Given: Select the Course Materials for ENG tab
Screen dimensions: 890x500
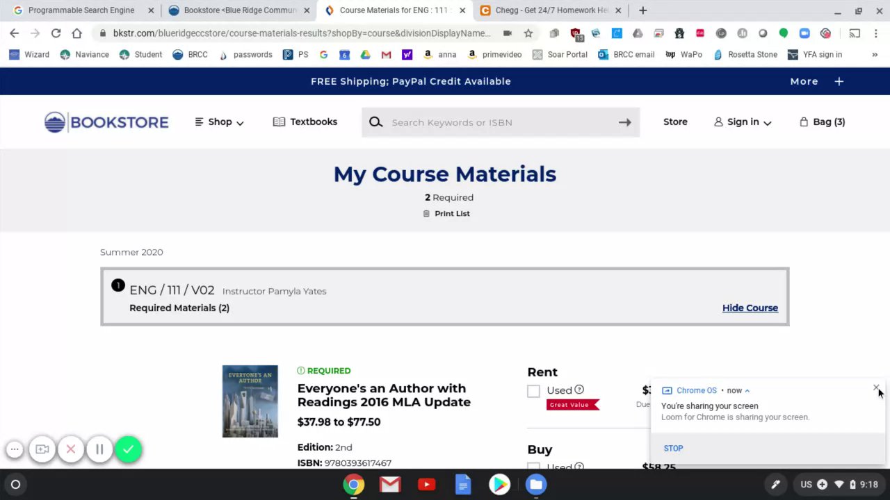Looking at the screenshot, I should pos(395,10).
